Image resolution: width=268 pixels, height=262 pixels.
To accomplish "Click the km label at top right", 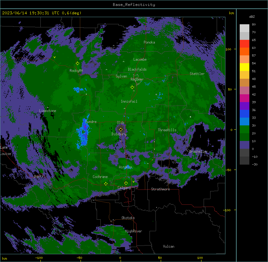I will [x=231, y=13].
